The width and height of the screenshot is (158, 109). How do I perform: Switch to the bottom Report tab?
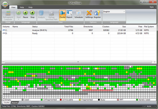pos(14,103)
